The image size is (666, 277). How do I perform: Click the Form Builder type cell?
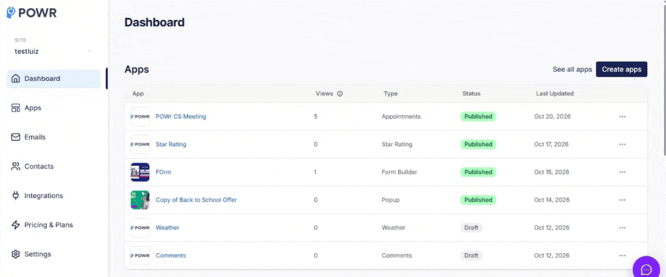399,173
